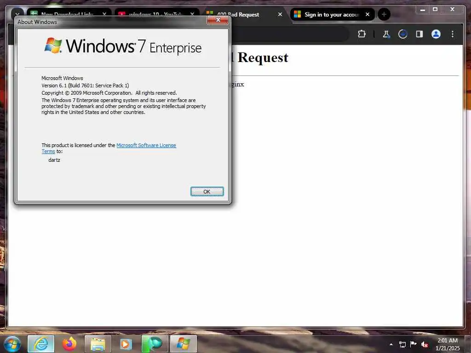The image size is (471, 353).
Task: Open the Action Center flag icon
Action: (x=414, y=344)
